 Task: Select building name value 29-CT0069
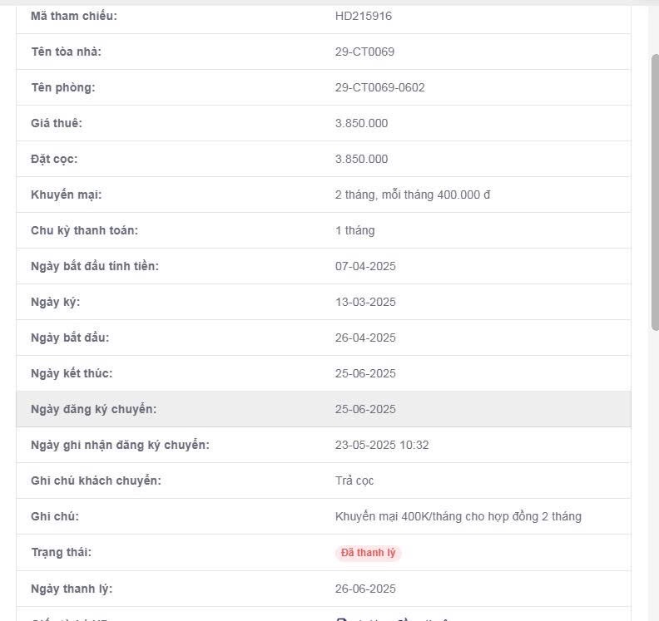tap(364, 52)
